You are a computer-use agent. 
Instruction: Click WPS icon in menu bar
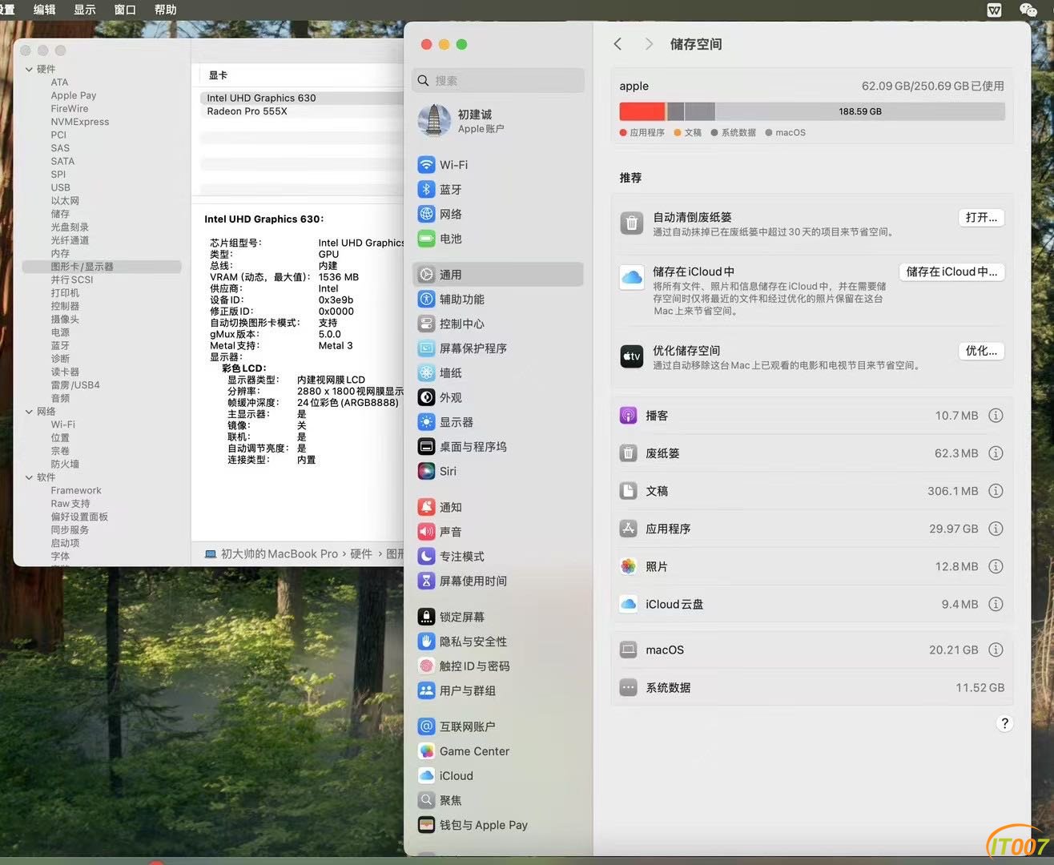pos(994,10)
